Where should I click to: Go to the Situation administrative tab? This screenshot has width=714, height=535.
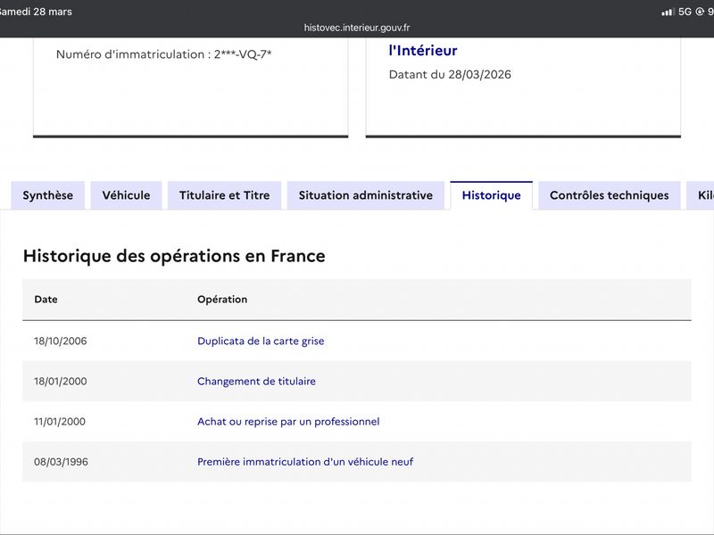(365, 195)
